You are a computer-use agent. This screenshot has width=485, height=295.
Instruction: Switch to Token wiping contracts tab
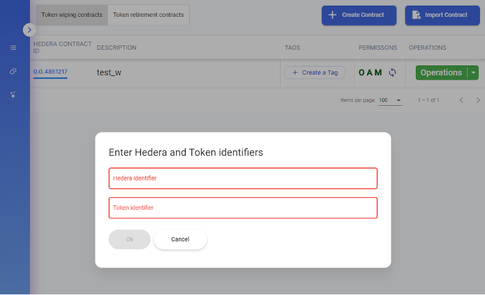point(72,15)
